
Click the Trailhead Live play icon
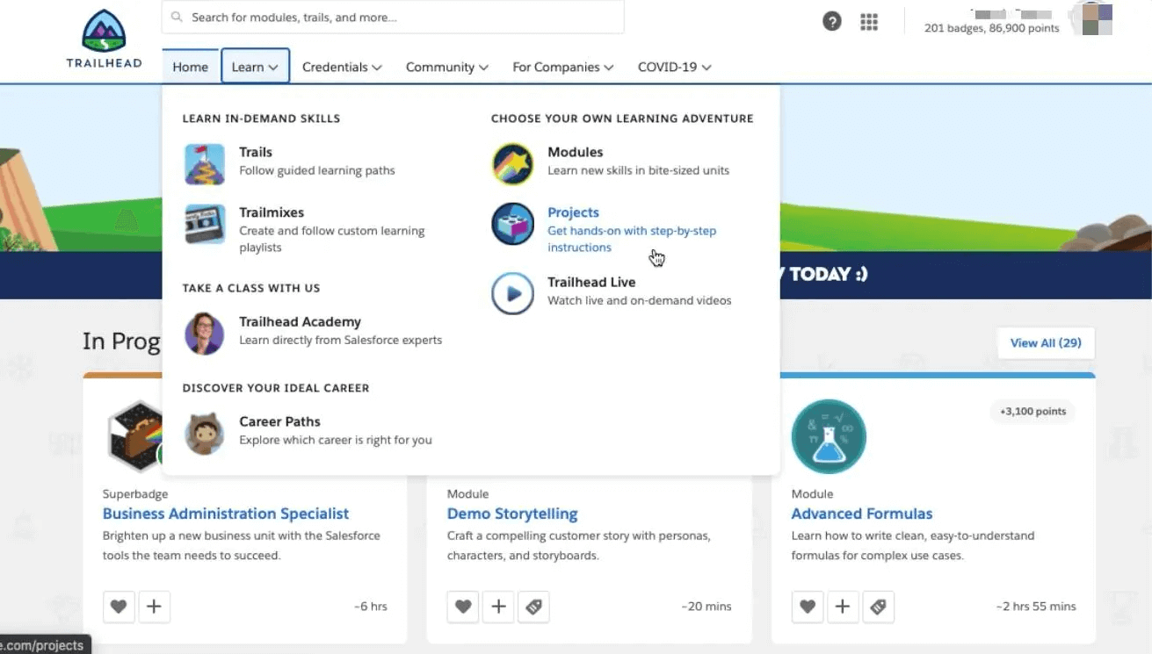(x=512, y=294)
